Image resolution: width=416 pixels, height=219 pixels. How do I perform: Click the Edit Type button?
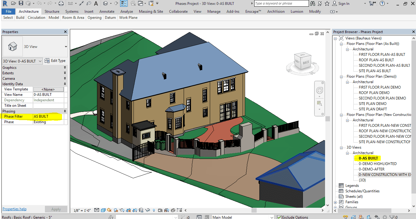click(55, 61)
